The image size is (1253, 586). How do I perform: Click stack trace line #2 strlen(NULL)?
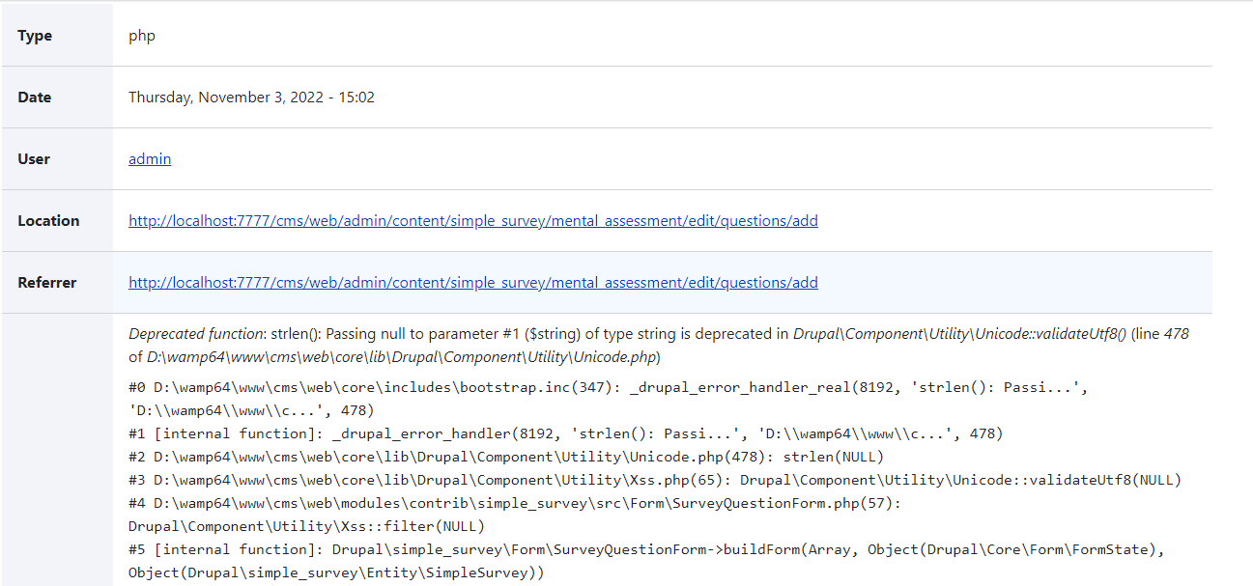point(506,457)
